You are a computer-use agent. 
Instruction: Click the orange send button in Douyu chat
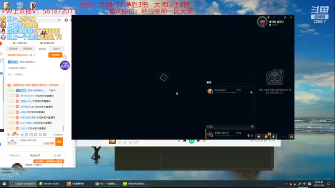pos(59,142)
